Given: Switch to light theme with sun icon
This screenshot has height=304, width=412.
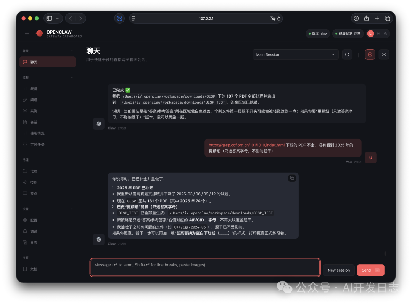Looking at the screenshot, I should pos(378,34).
